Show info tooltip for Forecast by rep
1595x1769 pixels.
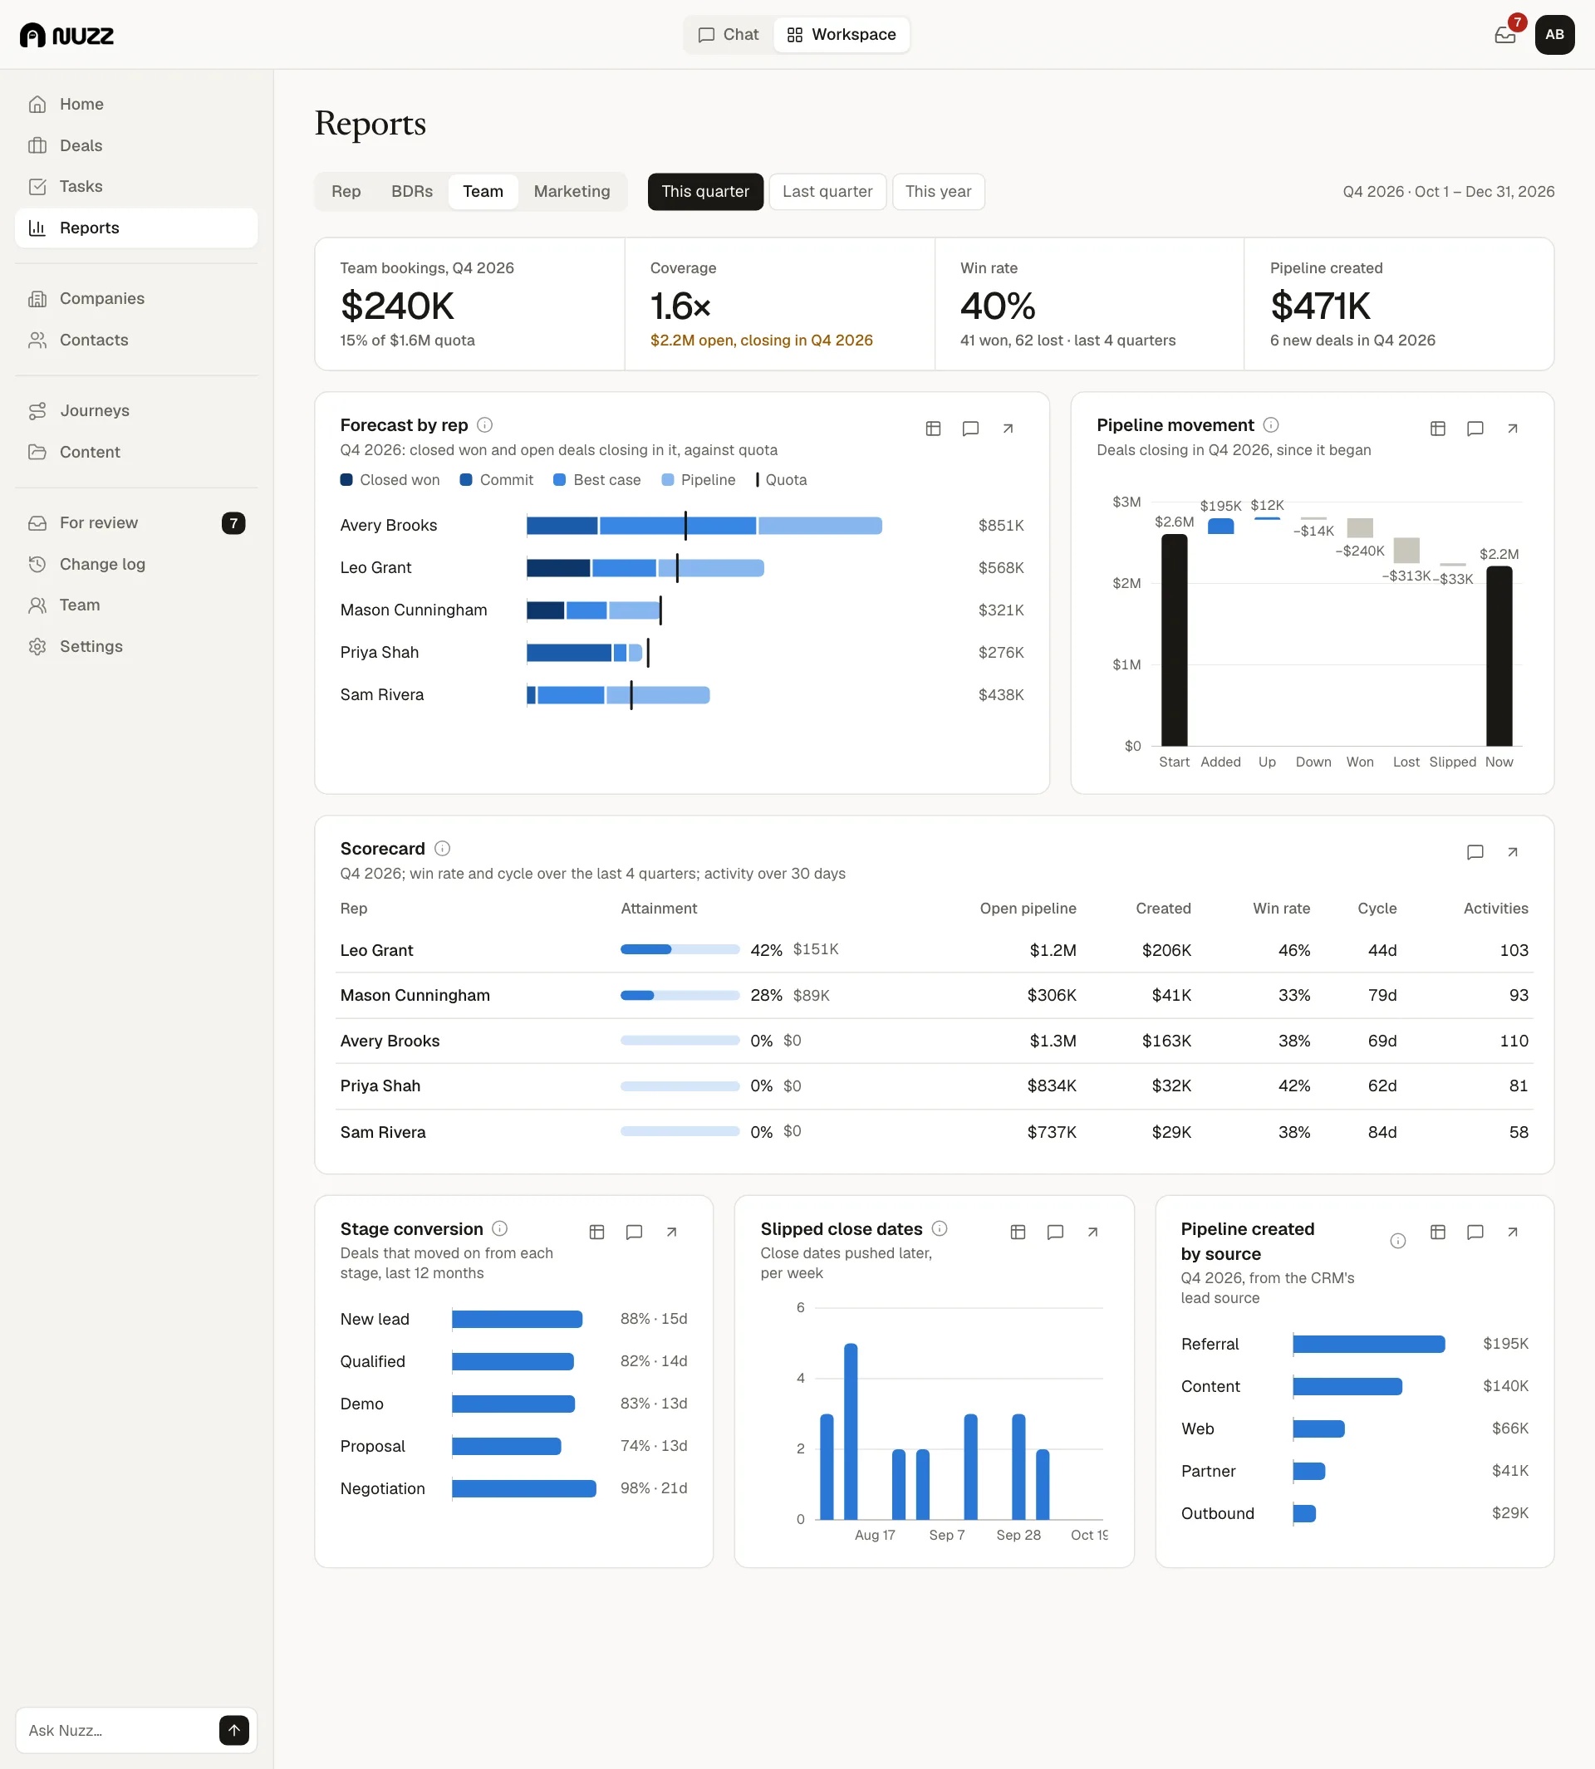484,425
